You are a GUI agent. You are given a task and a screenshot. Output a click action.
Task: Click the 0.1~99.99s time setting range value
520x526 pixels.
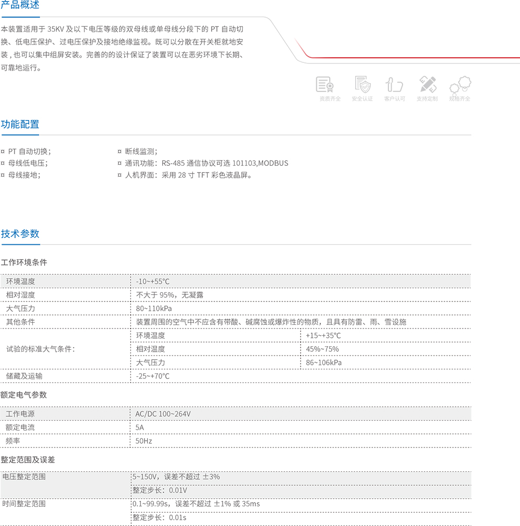pyautogui.click(x=196, y=504)
